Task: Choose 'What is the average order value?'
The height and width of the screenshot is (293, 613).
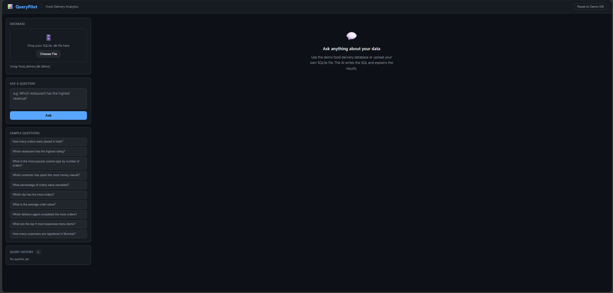Action: [48, 204]
